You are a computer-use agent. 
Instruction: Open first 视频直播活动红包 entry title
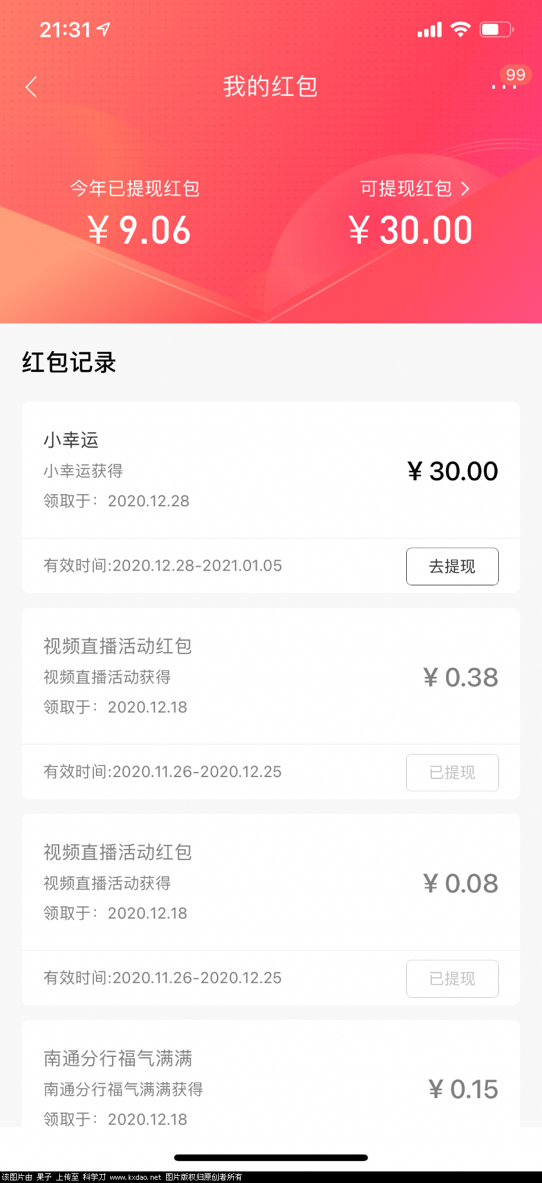(118, 646)
